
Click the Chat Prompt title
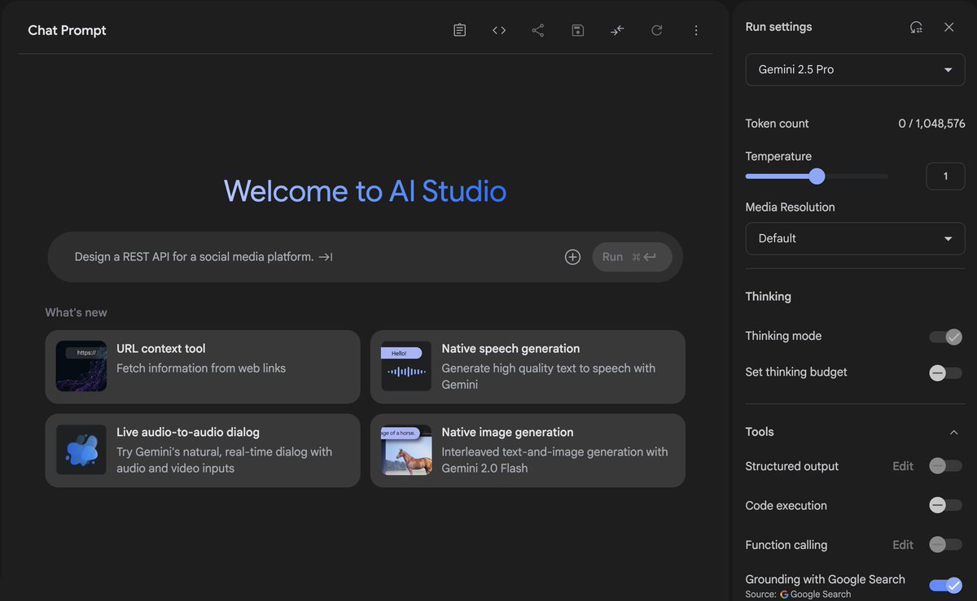point(67,30)
